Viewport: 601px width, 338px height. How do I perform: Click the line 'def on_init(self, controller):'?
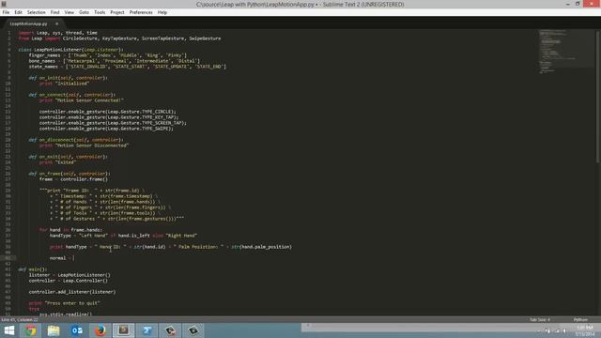(x=69, y=78)
